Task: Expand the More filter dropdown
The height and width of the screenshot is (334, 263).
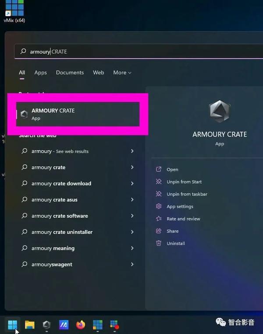Action: coord(122,73)
